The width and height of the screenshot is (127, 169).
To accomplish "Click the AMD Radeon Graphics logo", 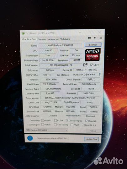I will pyautogui.click(x=93, y=55).
